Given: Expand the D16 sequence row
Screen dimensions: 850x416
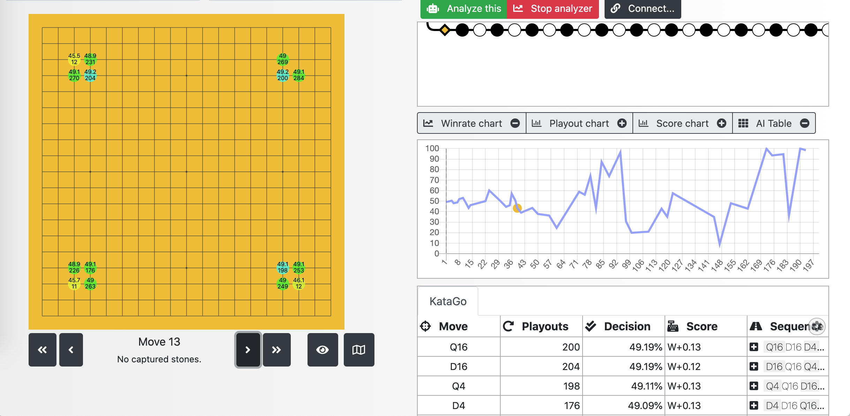Looking at the screenshot, I should (x=754, y=367).
